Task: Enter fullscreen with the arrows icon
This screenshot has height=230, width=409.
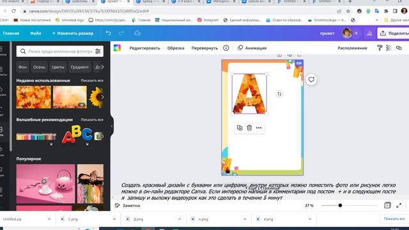Action: [399, 206]
